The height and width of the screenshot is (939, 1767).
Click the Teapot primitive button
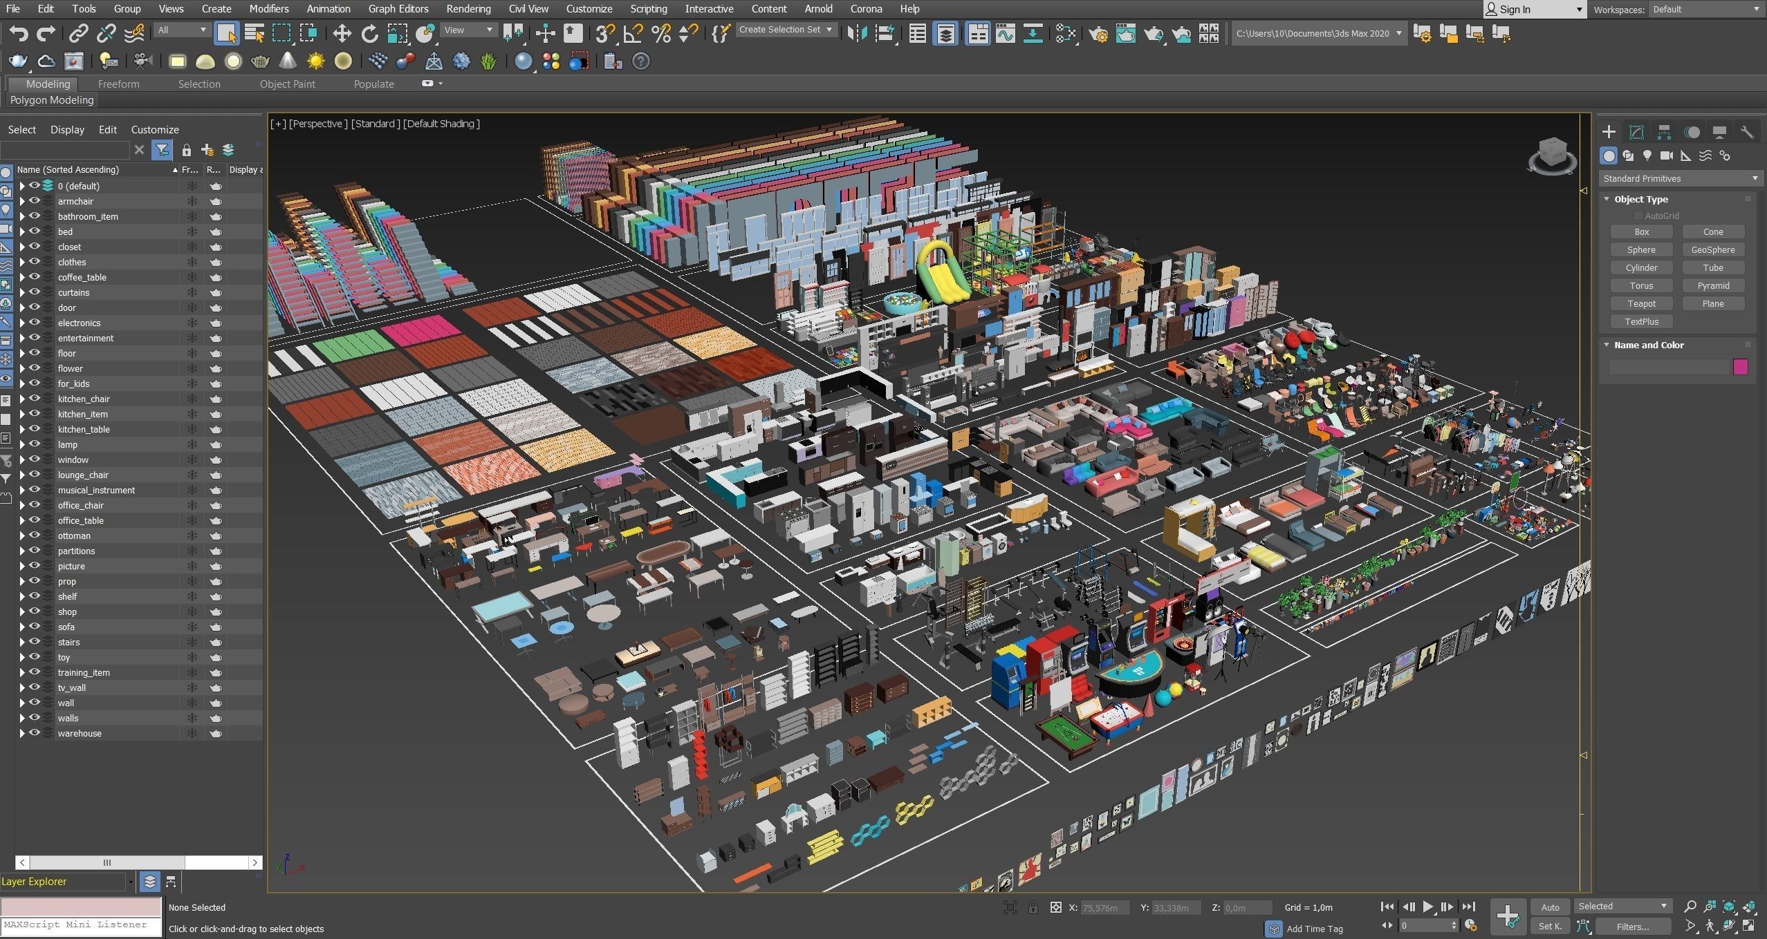point(1641,303)
